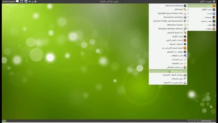
Task: Expand submenu arrow beside أدوات النظام
Action: [188, 10]
